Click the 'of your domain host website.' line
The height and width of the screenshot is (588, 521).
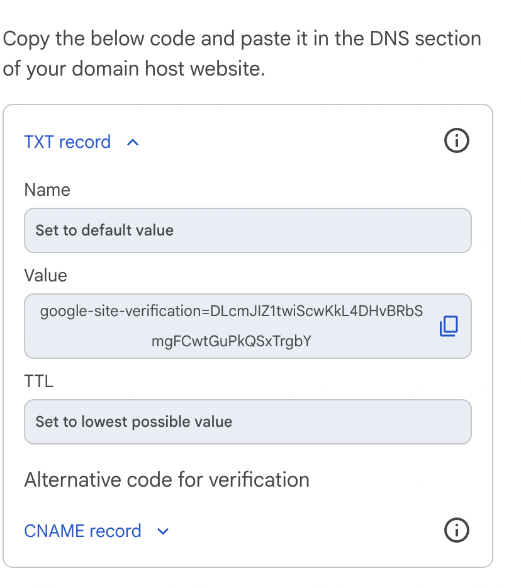pyautogui.click(x=134, y=68)
